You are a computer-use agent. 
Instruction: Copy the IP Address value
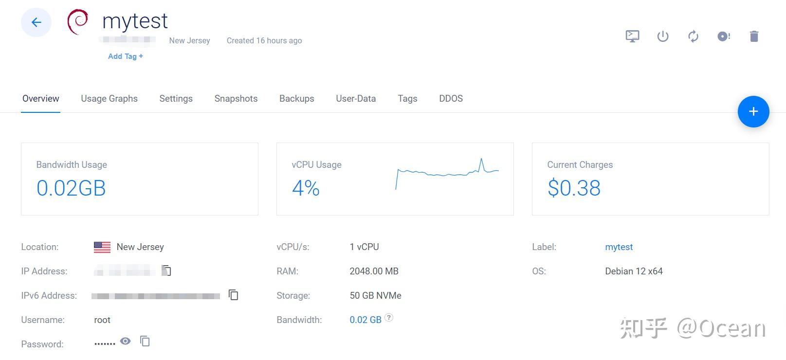coord(166,270)
